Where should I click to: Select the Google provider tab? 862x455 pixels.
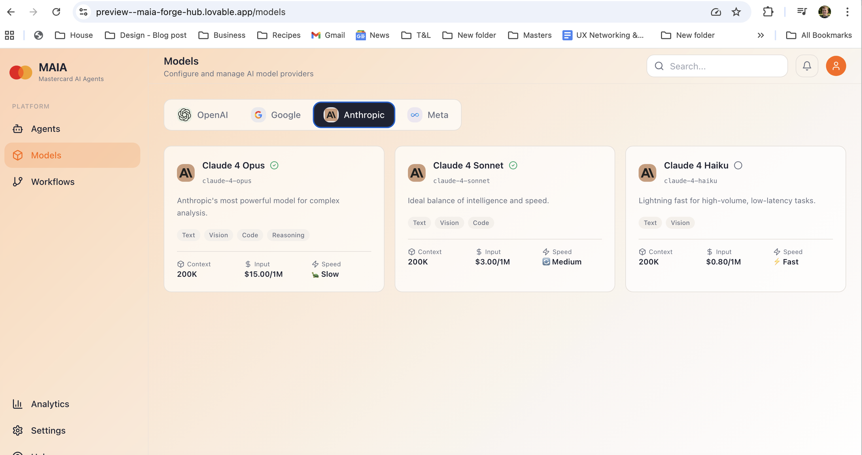pos(276,115)
